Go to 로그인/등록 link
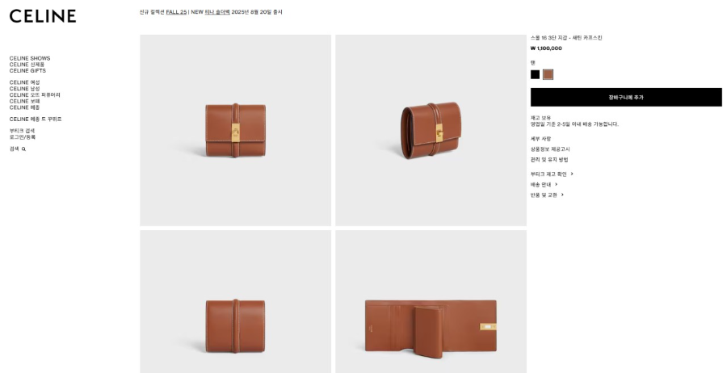Viewport: 727px width, 373px height. point(23,137)
